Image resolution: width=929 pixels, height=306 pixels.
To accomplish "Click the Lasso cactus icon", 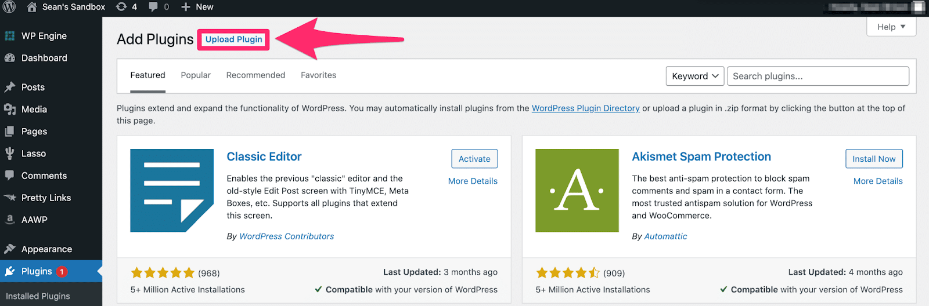I will tap(10, 154).
